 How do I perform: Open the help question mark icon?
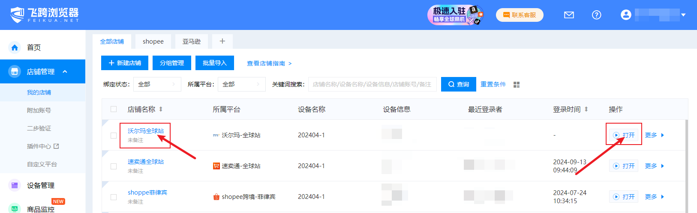596,15
